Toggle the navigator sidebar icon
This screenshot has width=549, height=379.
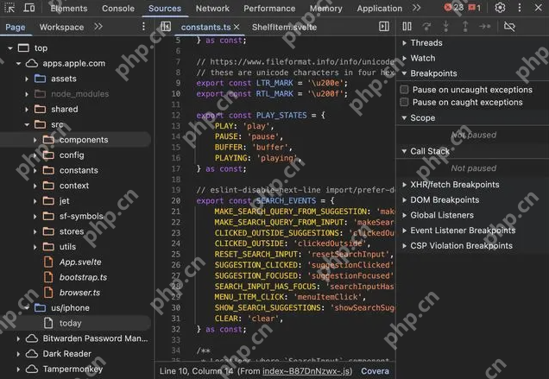coord(166,27)
